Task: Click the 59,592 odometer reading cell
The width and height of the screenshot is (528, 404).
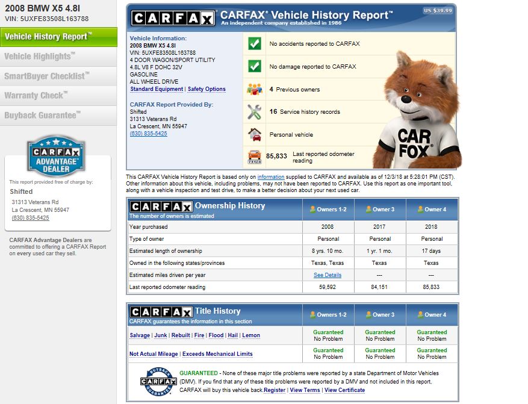Action: (x=328, y=287)
